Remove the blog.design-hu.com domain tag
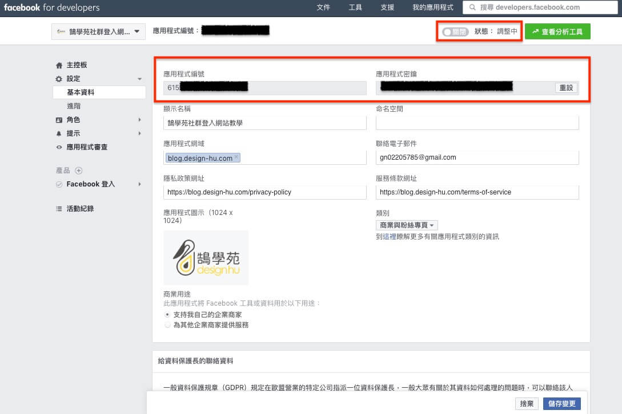Viewport: 622px width, 414px height. [x=236, y=157]
